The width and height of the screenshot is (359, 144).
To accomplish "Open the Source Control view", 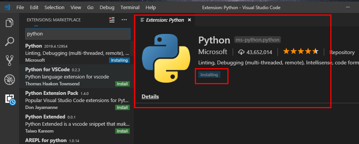I will [10, 61].
